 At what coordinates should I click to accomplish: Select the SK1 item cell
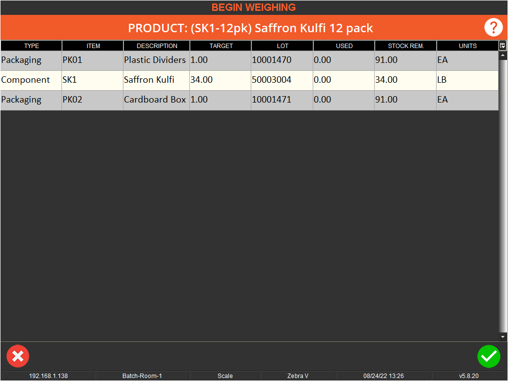coord(93,80)
